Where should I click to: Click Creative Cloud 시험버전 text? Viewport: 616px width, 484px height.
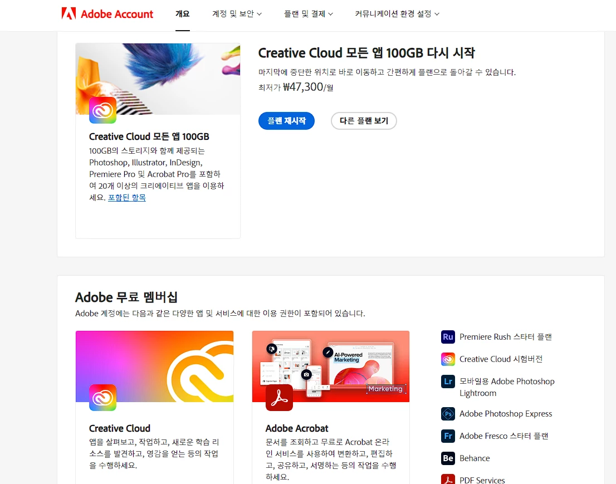click(x=501, y=359)
